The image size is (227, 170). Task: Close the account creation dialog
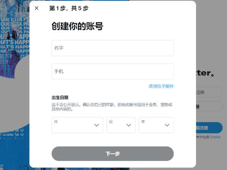(x=37, y=8)
